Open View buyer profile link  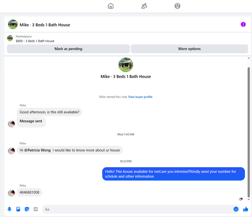140,97
